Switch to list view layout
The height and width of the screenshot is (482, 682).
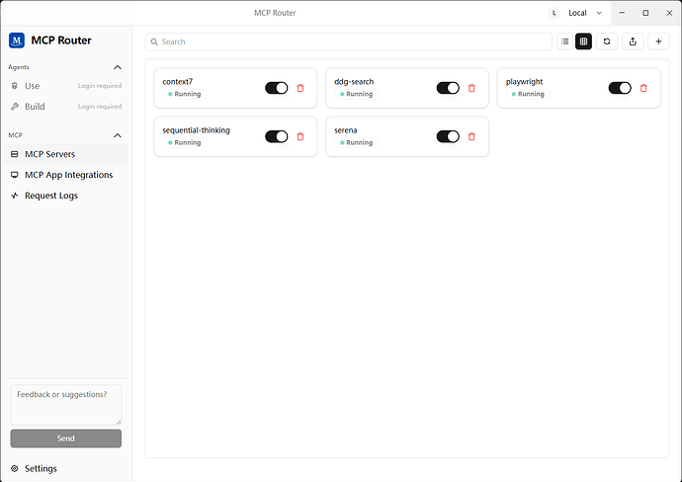[x=564, y=41]
